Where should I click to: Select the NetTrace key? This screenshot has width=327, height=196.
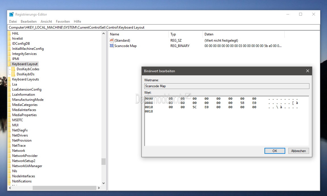[19, 146]
